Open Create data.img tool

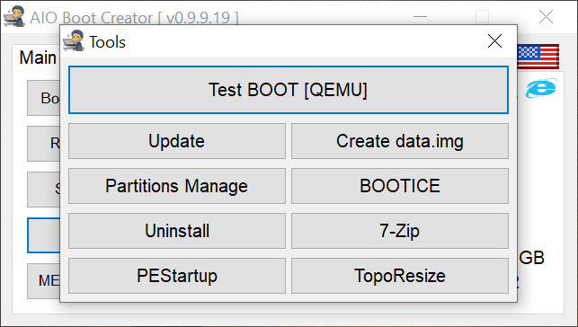[400, 141]
